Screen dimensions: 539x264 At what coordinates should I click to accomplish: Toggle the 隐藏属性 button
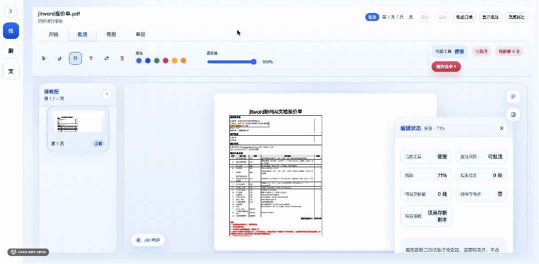click(x=517, y=17)
